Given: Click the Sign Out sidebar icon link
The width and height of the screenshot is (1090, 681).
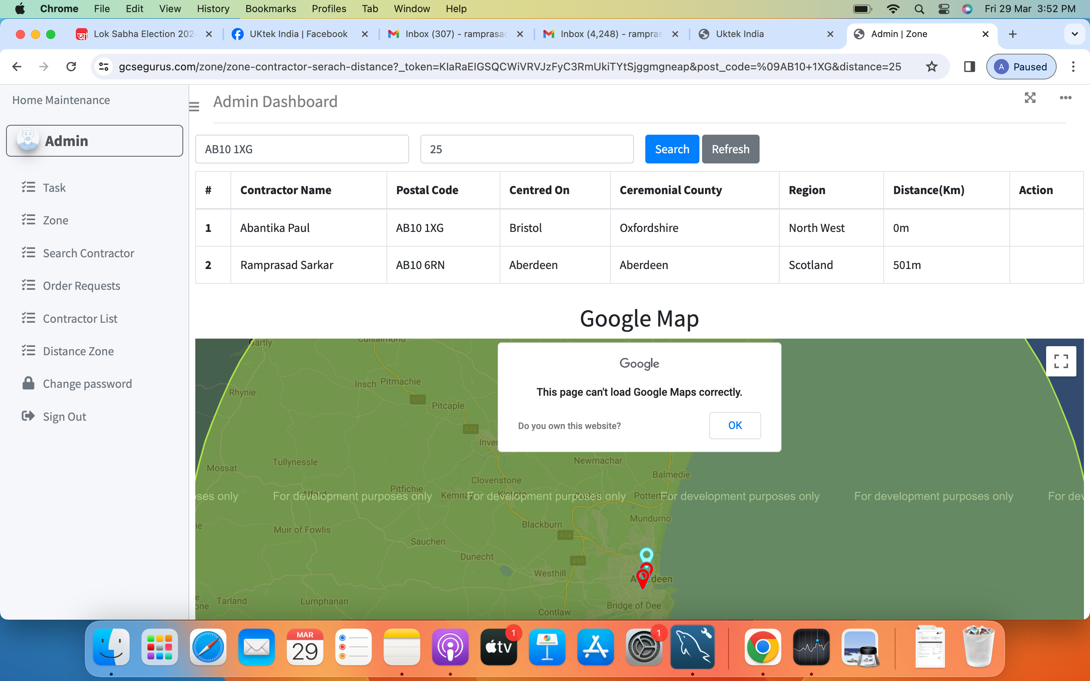Looking at the screenshot, I should [28, 416].
